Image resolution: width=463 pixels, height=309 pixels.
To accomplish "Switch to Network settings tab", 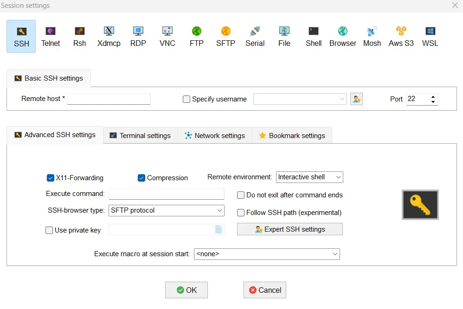I will [215, 136].
